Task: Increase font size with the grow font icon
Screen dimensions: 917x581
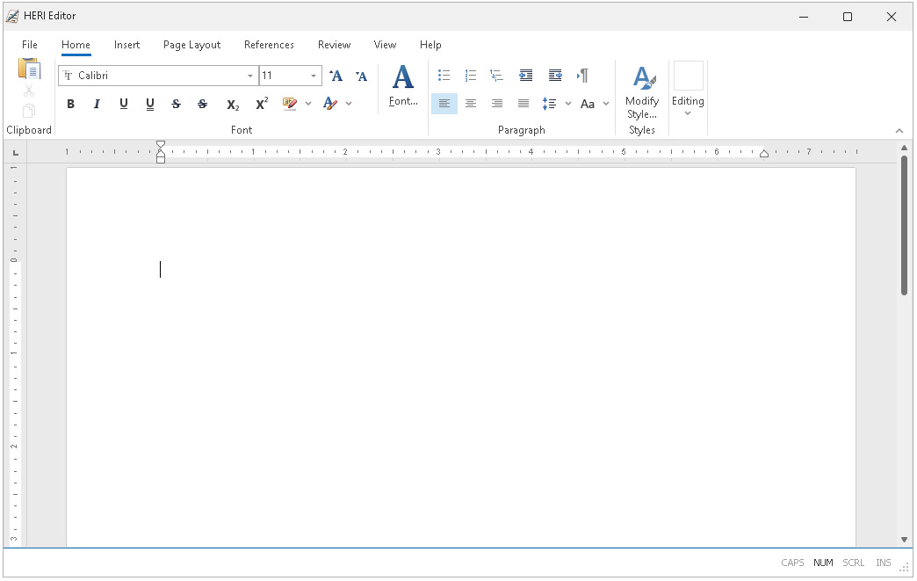Action: (336, 76)
